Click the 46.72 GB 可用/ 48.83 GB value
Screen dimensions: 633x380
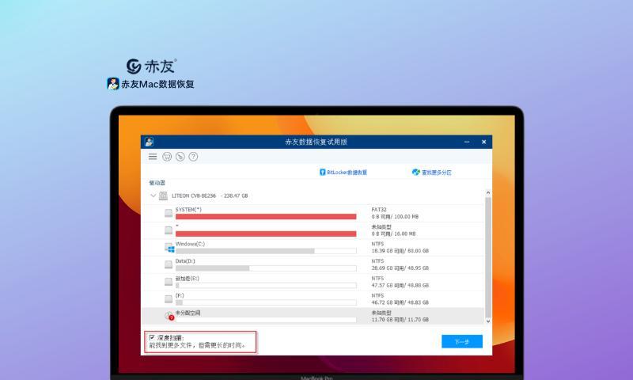(400, 302)
